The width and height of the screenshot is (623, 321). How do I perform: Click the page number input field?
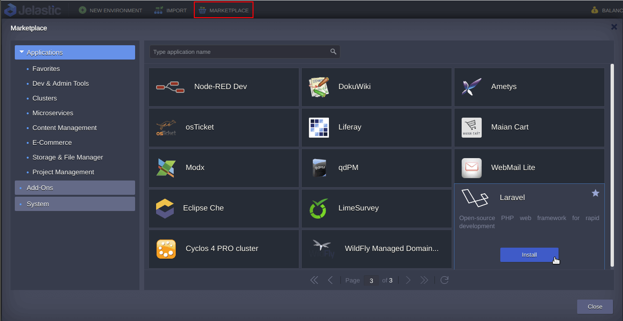(x=371, y=280)
